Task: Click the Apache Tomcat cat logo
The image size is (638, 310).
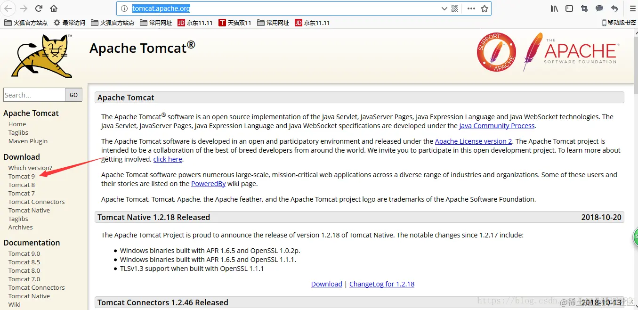Action: pos(42,56)
